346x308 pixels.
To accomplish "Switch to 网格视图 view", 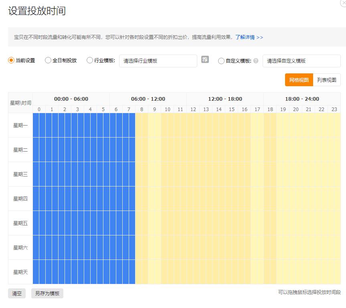I will (298, 80).
